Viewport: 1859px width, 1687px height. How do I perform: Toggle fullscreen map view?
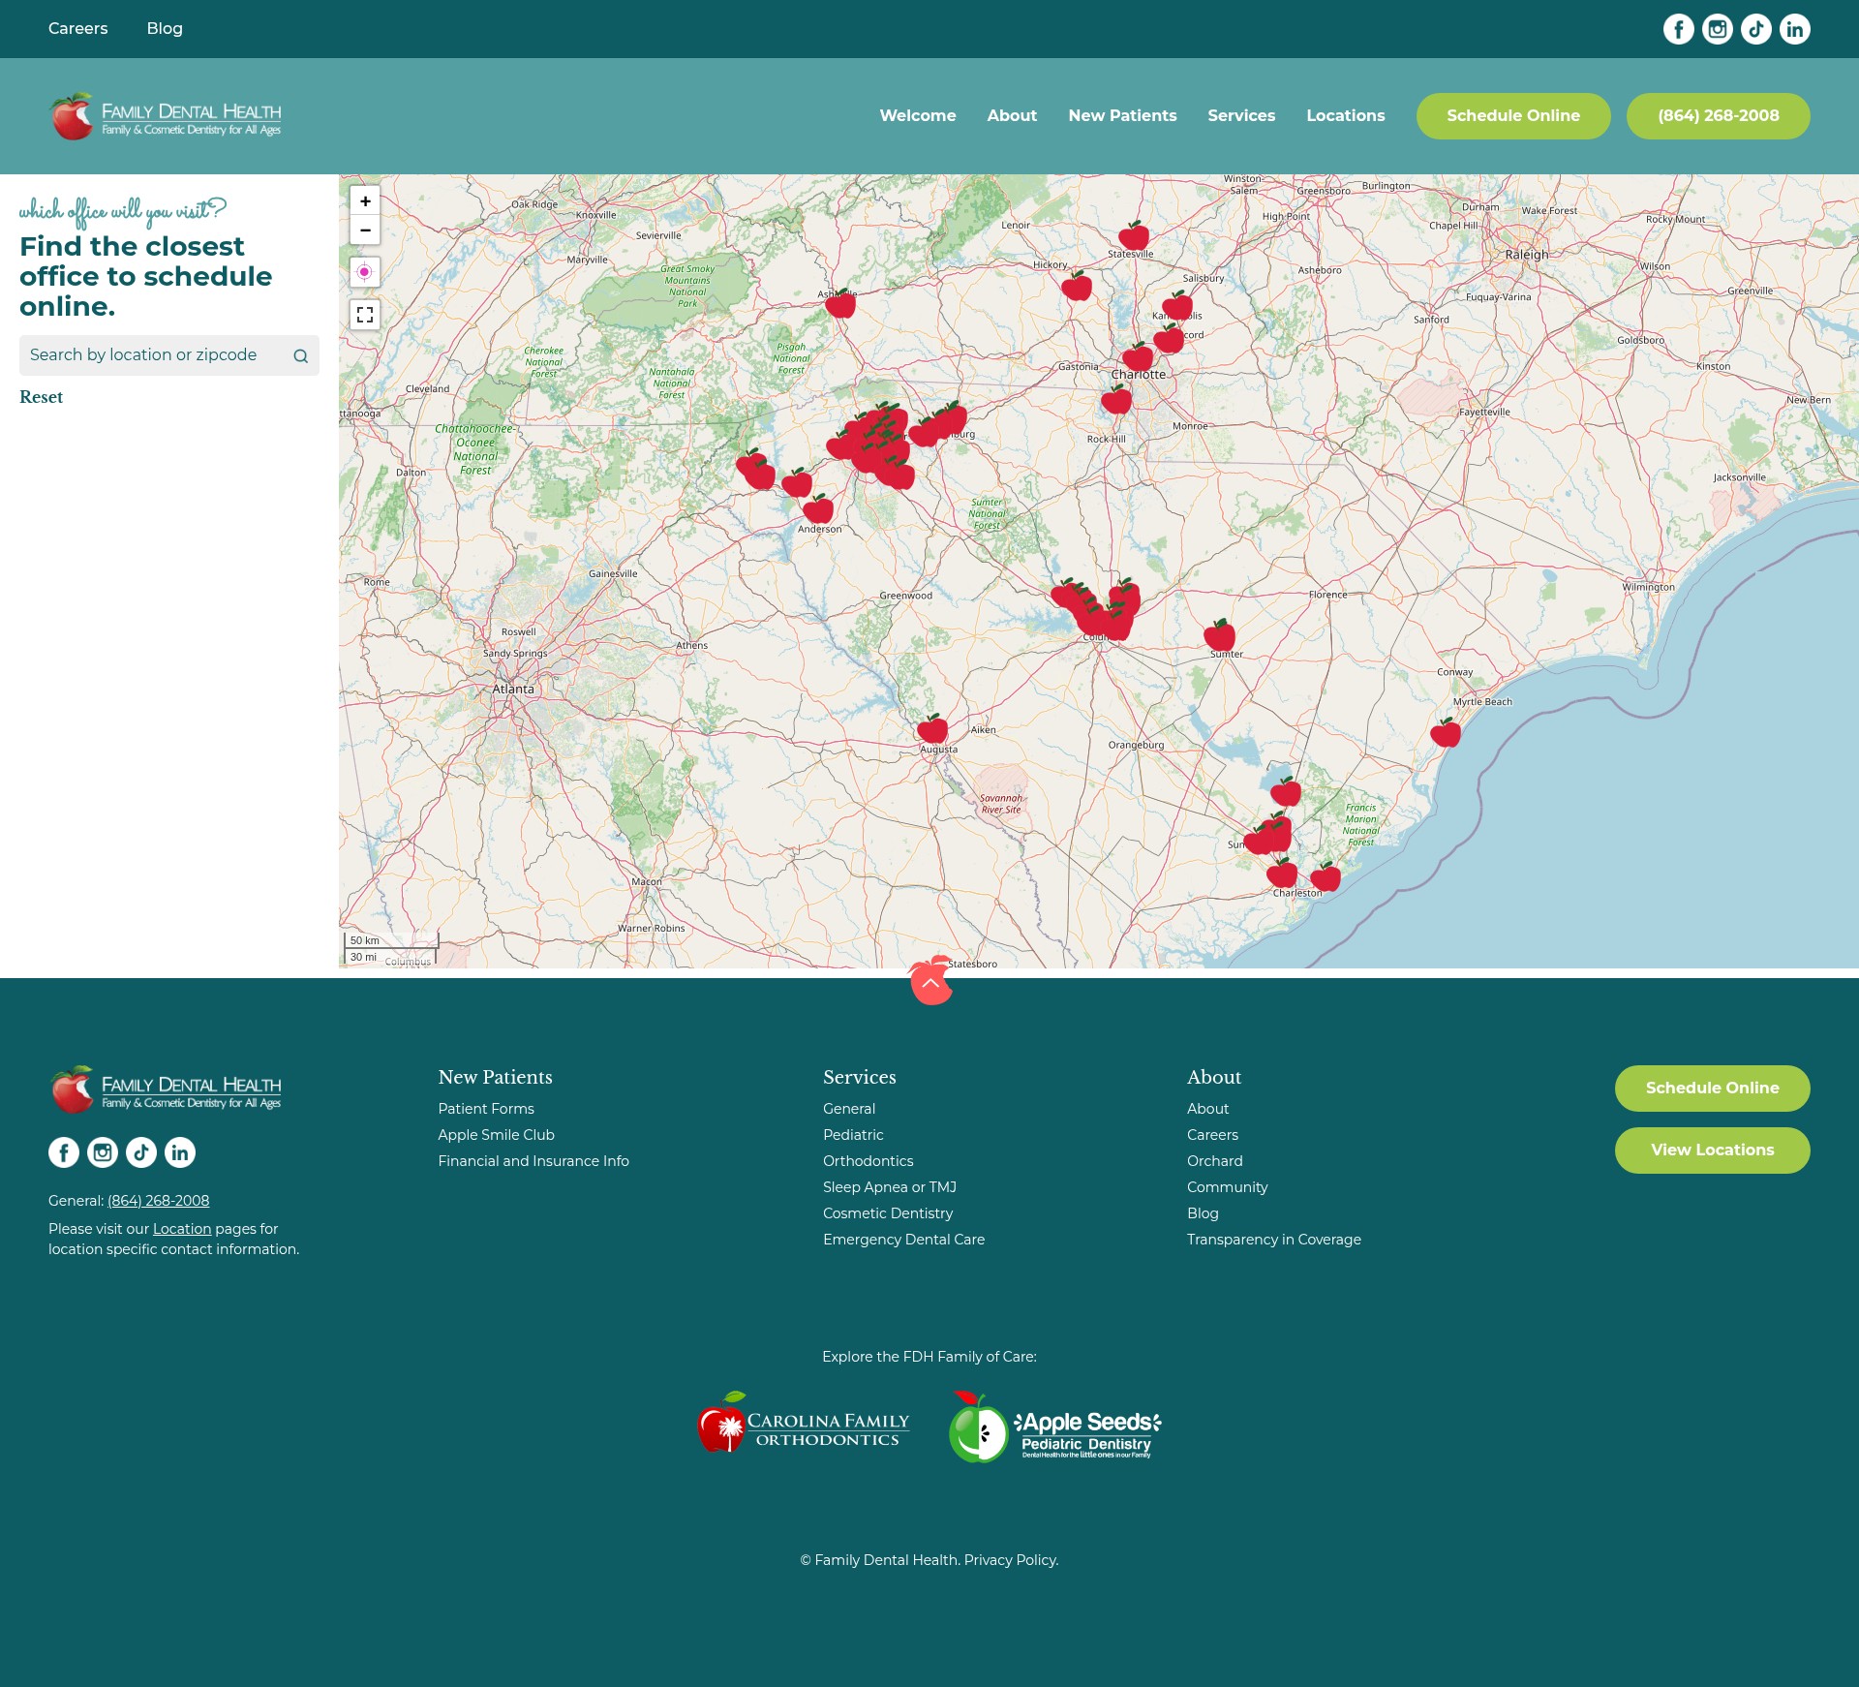pyautogui.click(x=365, y=315)
